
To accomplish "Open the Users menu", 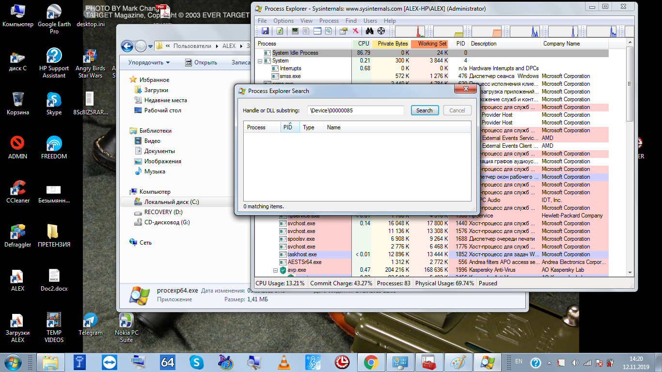I will [370, 21].
